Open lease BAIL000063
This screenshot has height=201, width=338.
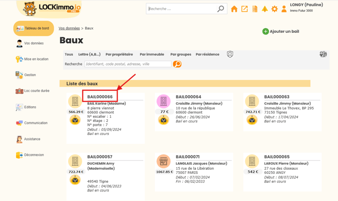coord(277,97)
